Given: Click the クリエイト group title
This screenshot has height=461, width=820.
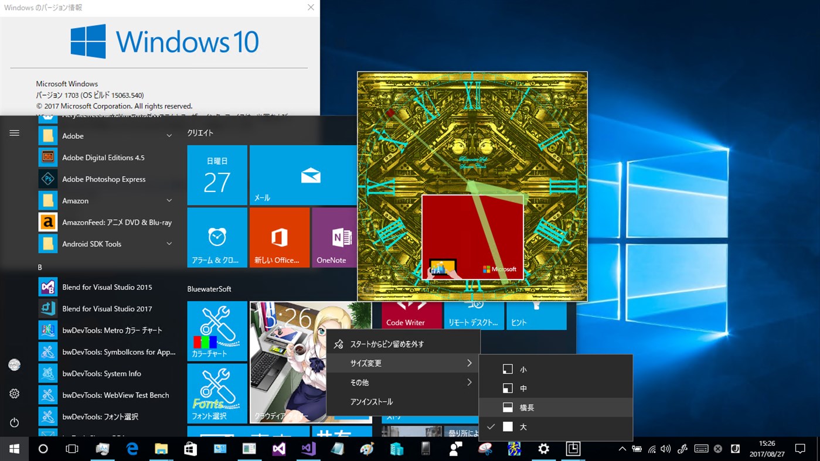Looking at the screenshot, I should tap(200, 133).
